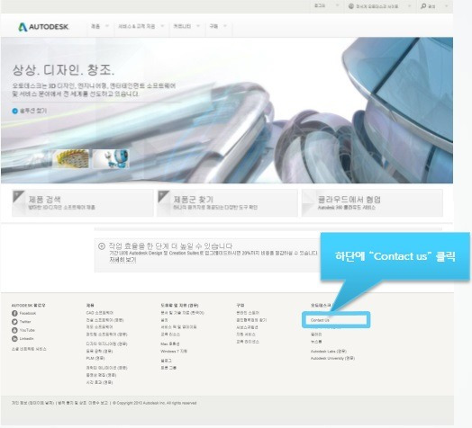Open the 로그인 dropdown arrow at top
This screenshot has width=472, height=428.
tap(337, 5)
